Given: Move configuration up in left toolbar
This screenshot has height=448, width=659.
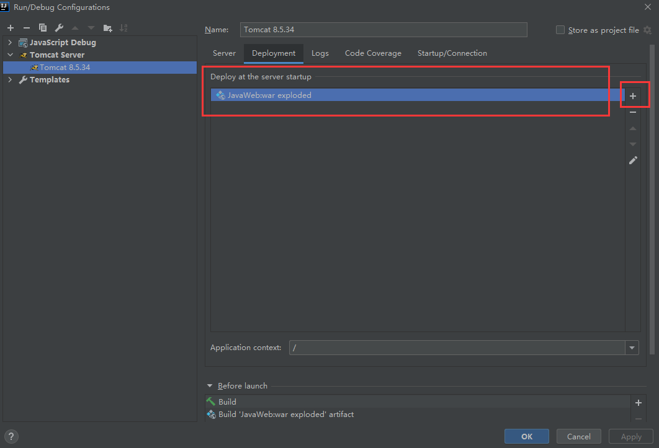Looking at the screenshot, I should [x=75, y=28].
